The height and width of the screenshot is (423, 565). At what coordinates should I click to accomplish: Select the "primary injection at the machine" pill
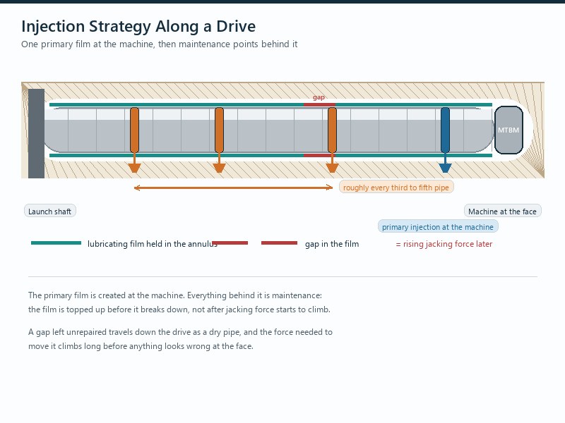[438, 226]
